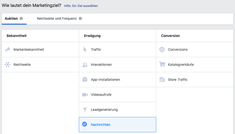Image resolution: width=235 pixels, height=134 pixels.
Task: Select the Markenbekanntheit objective label
Action: 29,50
